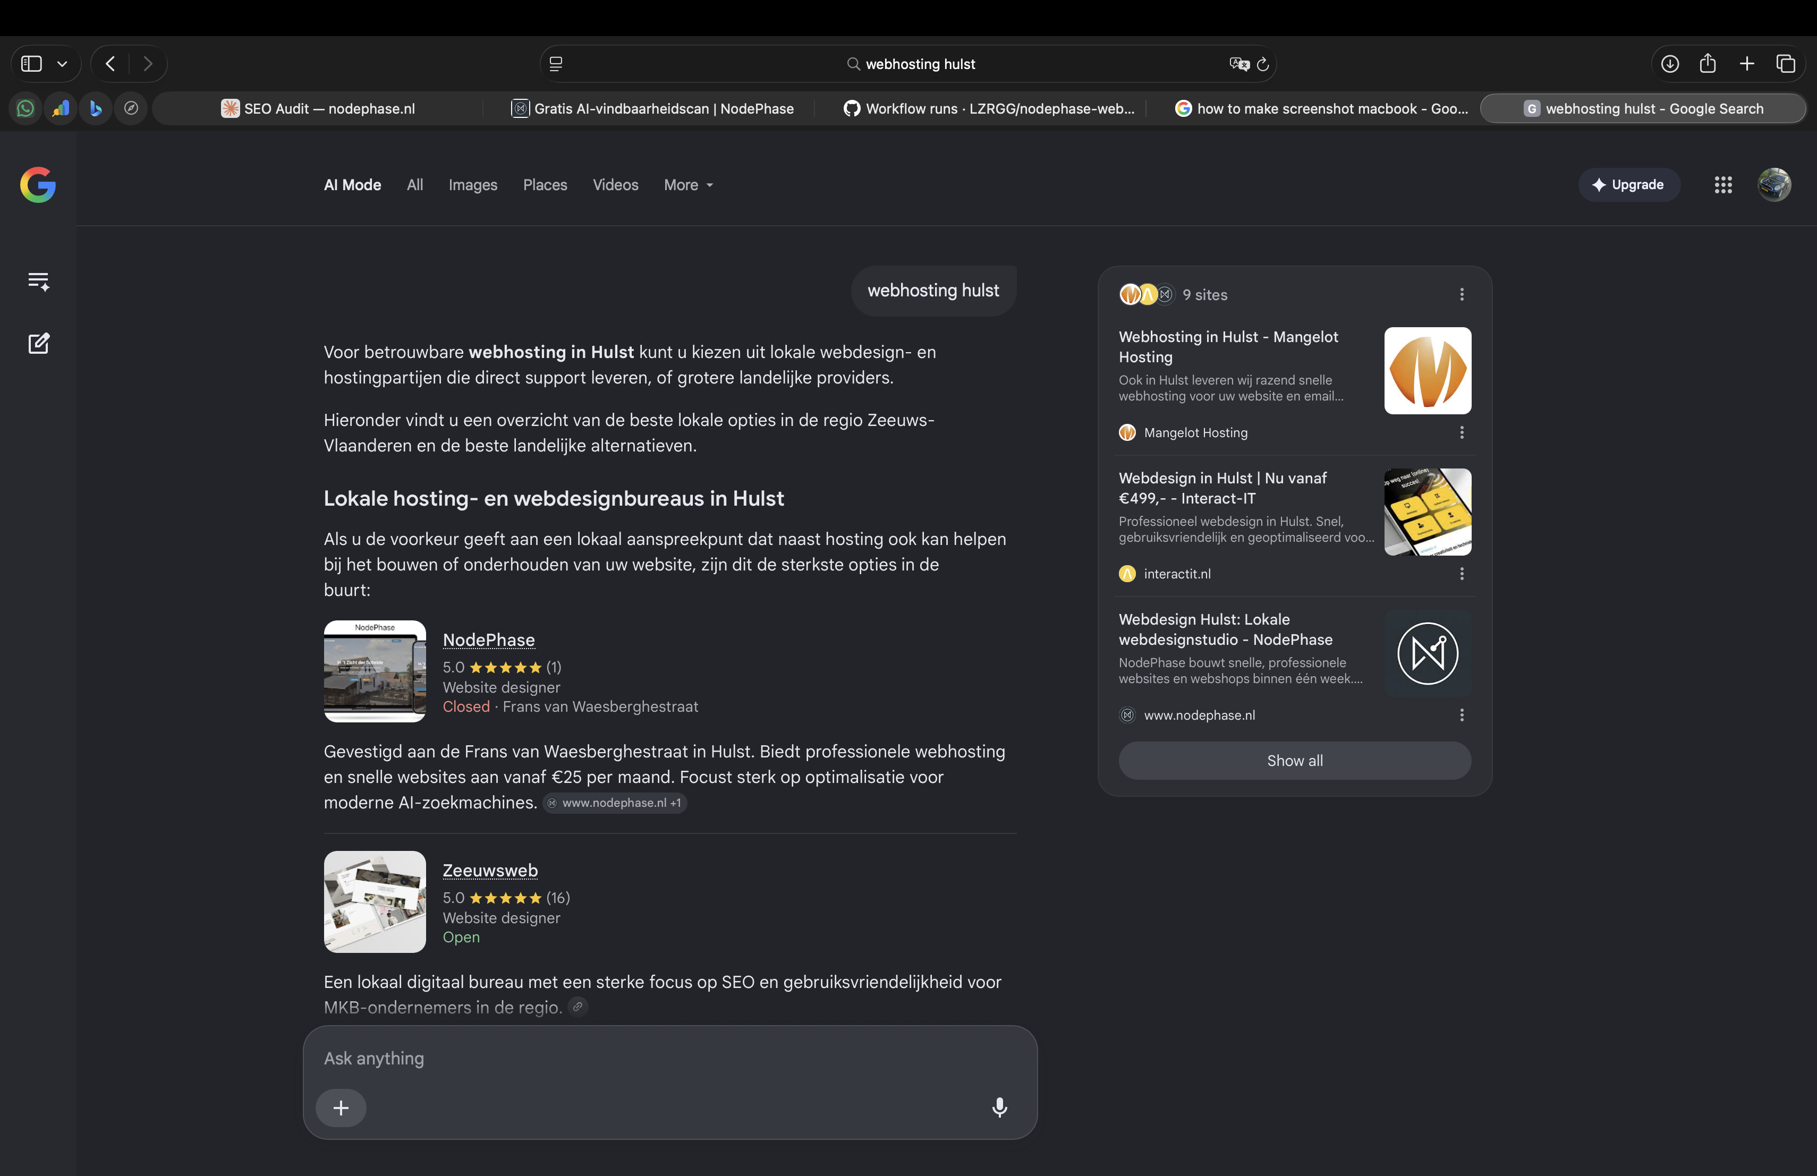Reload the page with the refresh icon
Image resolution: width=1817 pixels, height=1176 pixels.
click(1263, 64)
